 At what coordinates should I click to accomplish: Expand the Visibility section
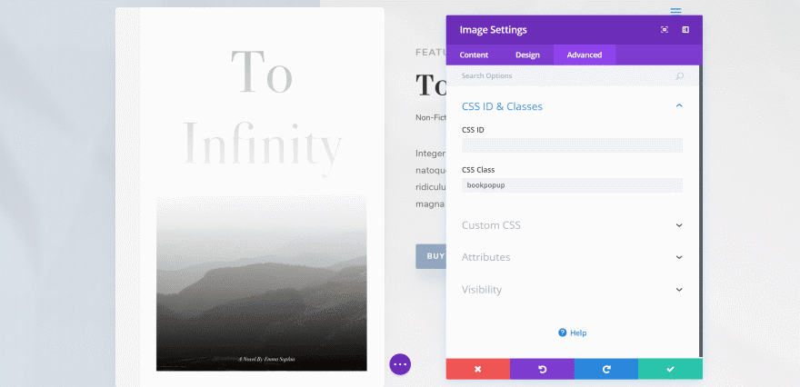pyautogui.click(x=572, y=290)
